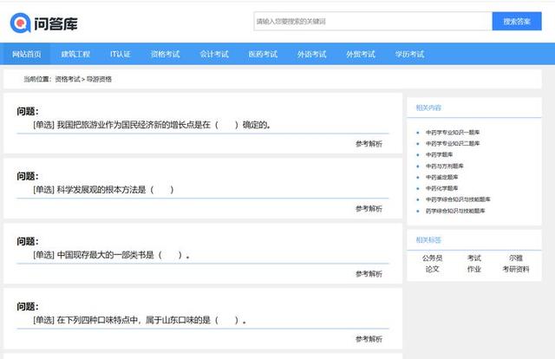This screenshot has width=555, height=359.
Task: Select the 尔雅 tag
Action: click(x=516, y=258)
